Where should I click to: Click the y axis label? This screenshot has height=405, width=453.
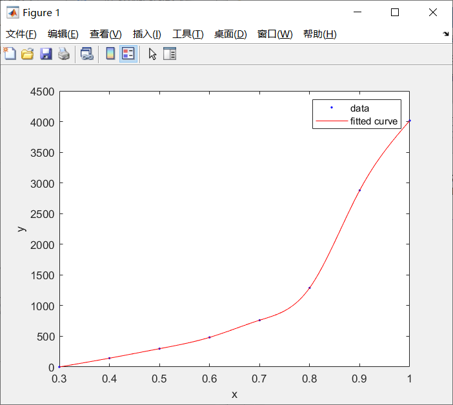coord(22,229)
